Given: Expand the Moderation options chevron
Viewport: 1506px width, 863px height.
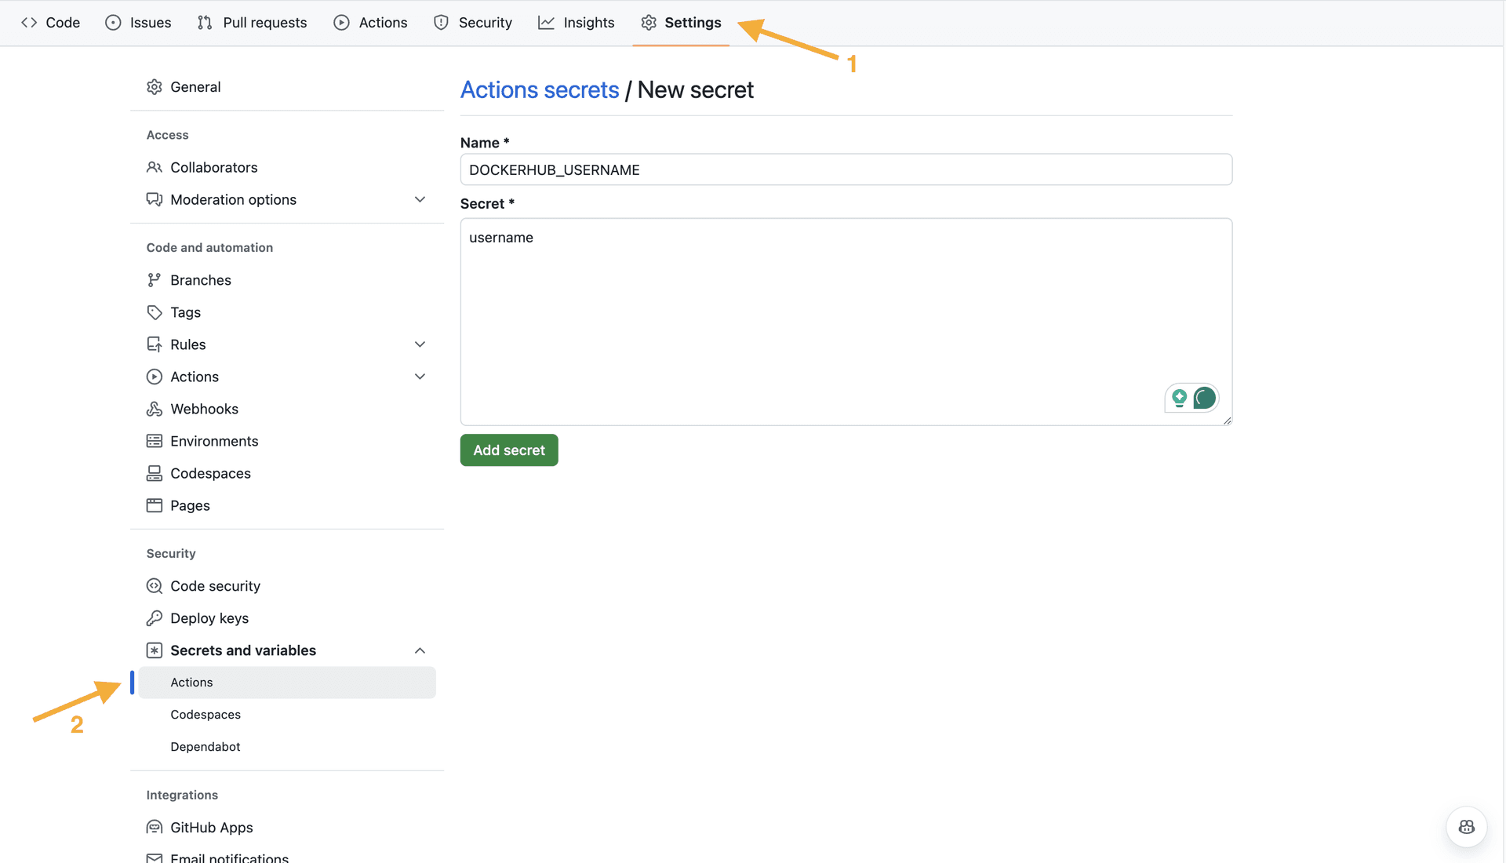Looking at the screenshot, I should [420, 199].
